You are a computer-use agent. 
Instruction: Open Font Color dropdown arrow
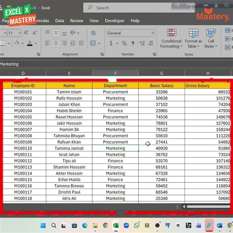click(x=36, y=43)
